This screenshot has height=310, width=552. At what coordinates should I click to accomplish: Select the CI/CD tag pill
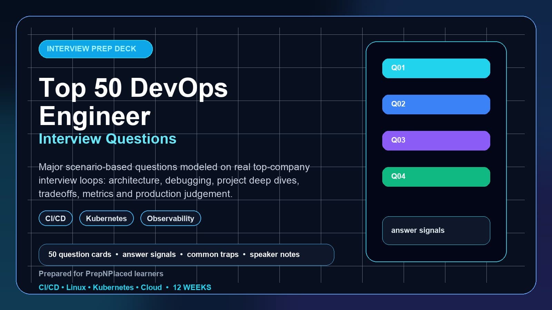click(56, 218)
